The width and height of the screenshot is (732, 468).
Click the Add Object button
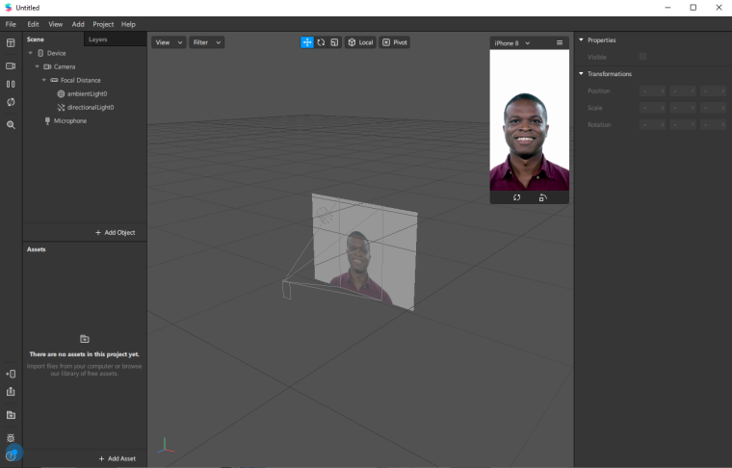coord(115,233)
